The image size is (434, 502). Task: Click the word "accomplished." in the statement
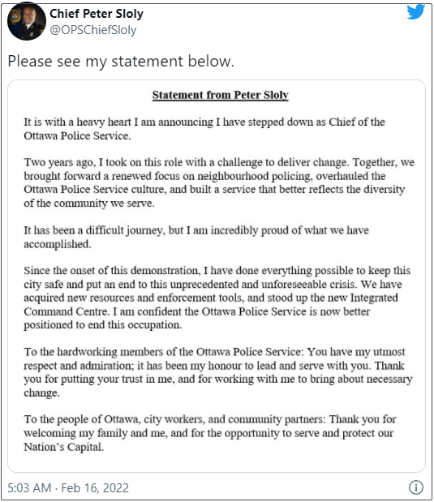click(58, 244)
